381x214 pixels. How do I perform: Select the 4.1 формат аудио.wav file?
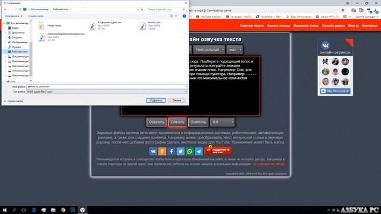(105, 26)
